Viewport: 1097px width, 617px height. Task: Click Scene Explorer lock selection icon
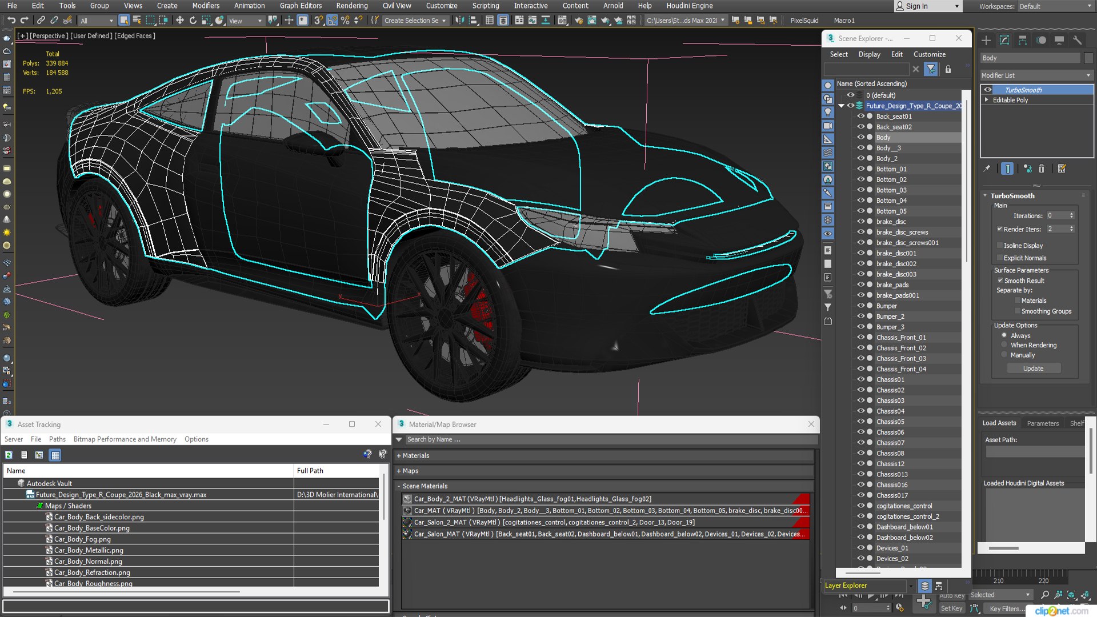click(948, 69)
